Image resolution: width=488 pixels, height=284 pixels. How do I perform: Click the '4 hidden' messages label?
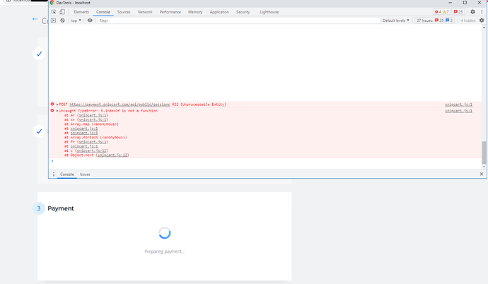point(467,20)
